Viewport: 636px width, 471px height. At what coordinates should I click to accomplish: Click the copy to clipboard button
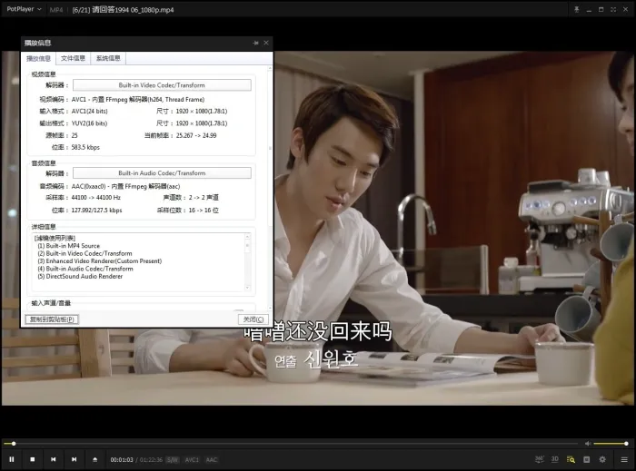click(52, 319)
